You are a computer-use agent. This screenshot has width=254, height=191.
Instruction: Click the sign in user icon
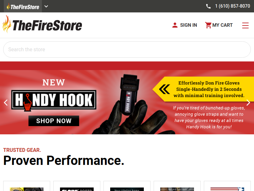175,25
